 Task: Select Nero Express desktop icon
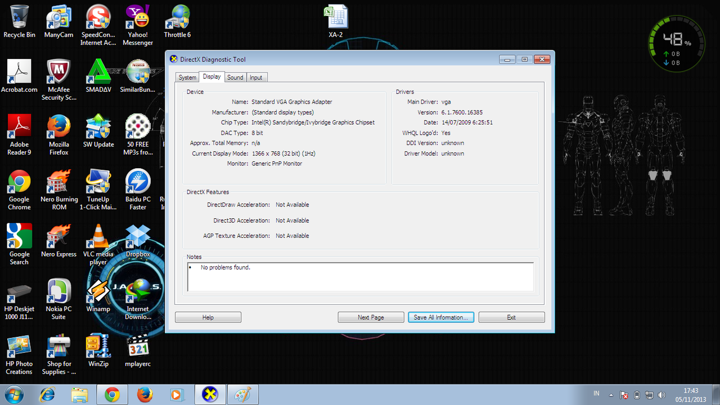pyautogui.click(x=58, y=241)
